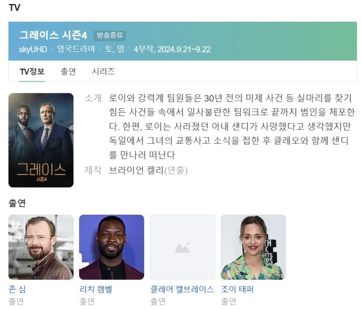Open 존 심's profile photo
This screenshot has height=309, width=361.
41,247
